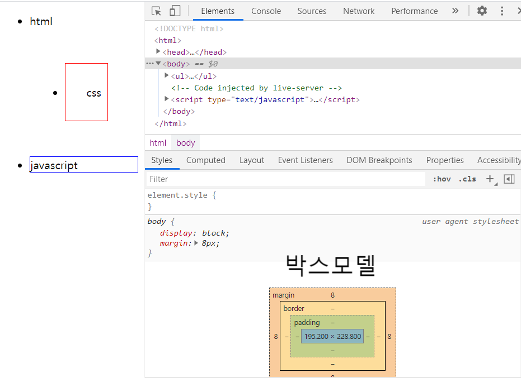Click the display property name
Viewport: 521px width, 378px height.
pos(176,233)
